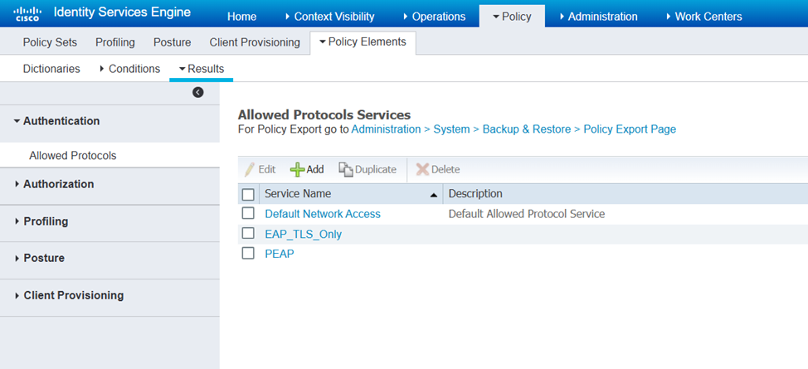Switch to the top Posture tab
The width and height of the screenshot is (808, 369).
(x=172, y=42)
